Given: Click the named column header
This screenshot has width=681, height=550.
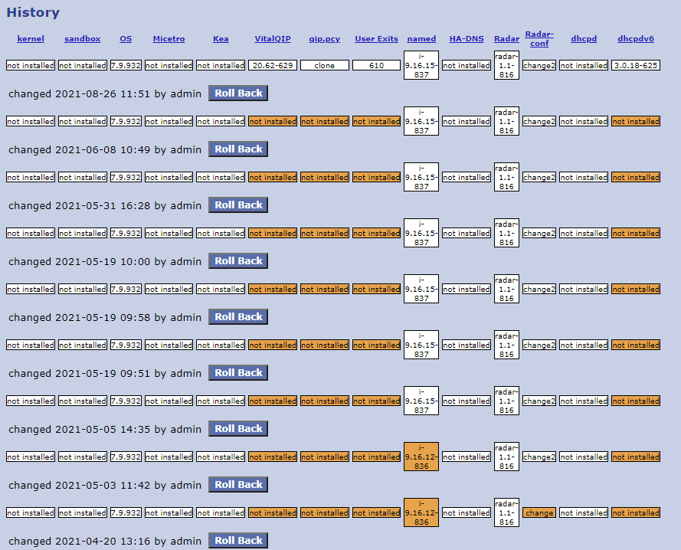Looking at the screenshot, I should [421, 39].
